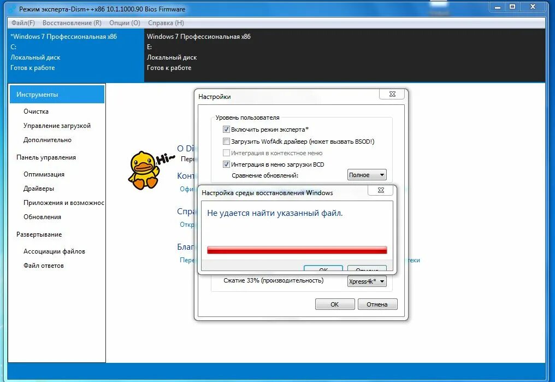Open Файл ответов in sidebar
555x382 pixels.
[x=44, y=266]
